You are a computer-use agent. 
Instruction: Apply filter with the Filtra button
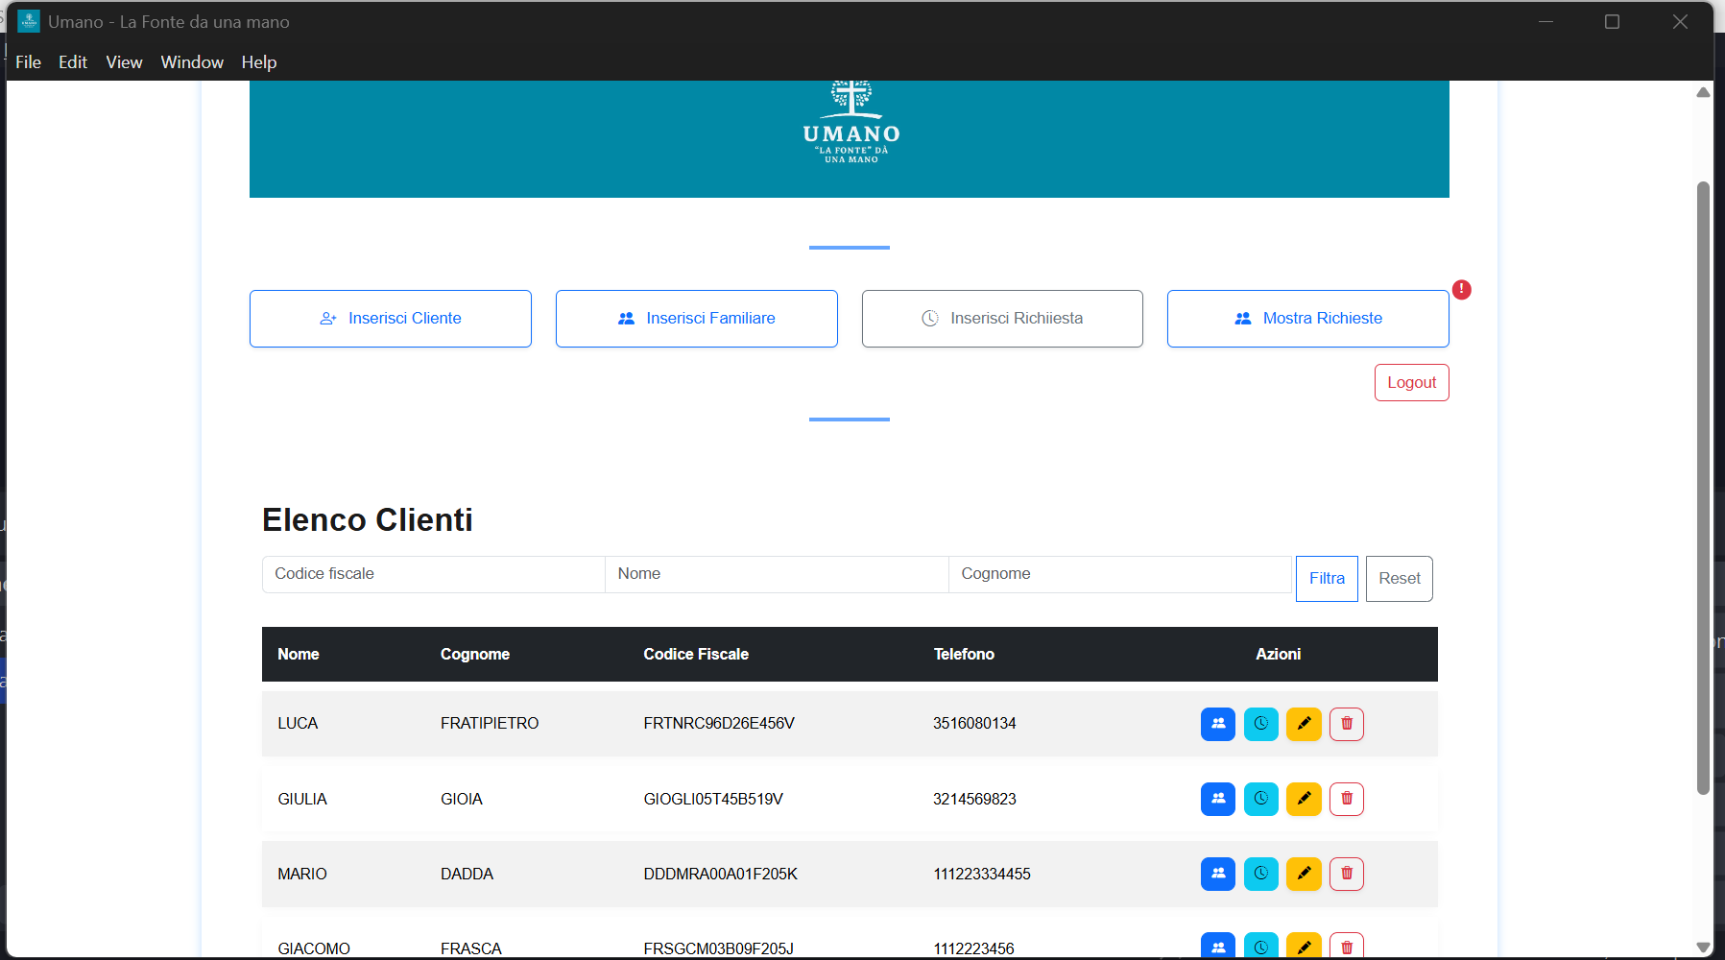tap(1326, 579)
